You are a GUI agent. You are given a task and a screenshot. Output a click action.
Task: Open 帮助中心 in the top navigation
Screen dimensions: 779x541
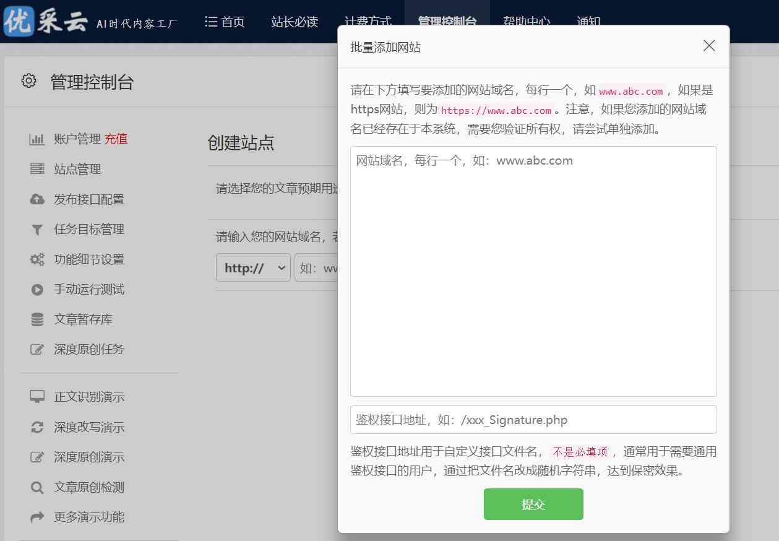(527, 22)
